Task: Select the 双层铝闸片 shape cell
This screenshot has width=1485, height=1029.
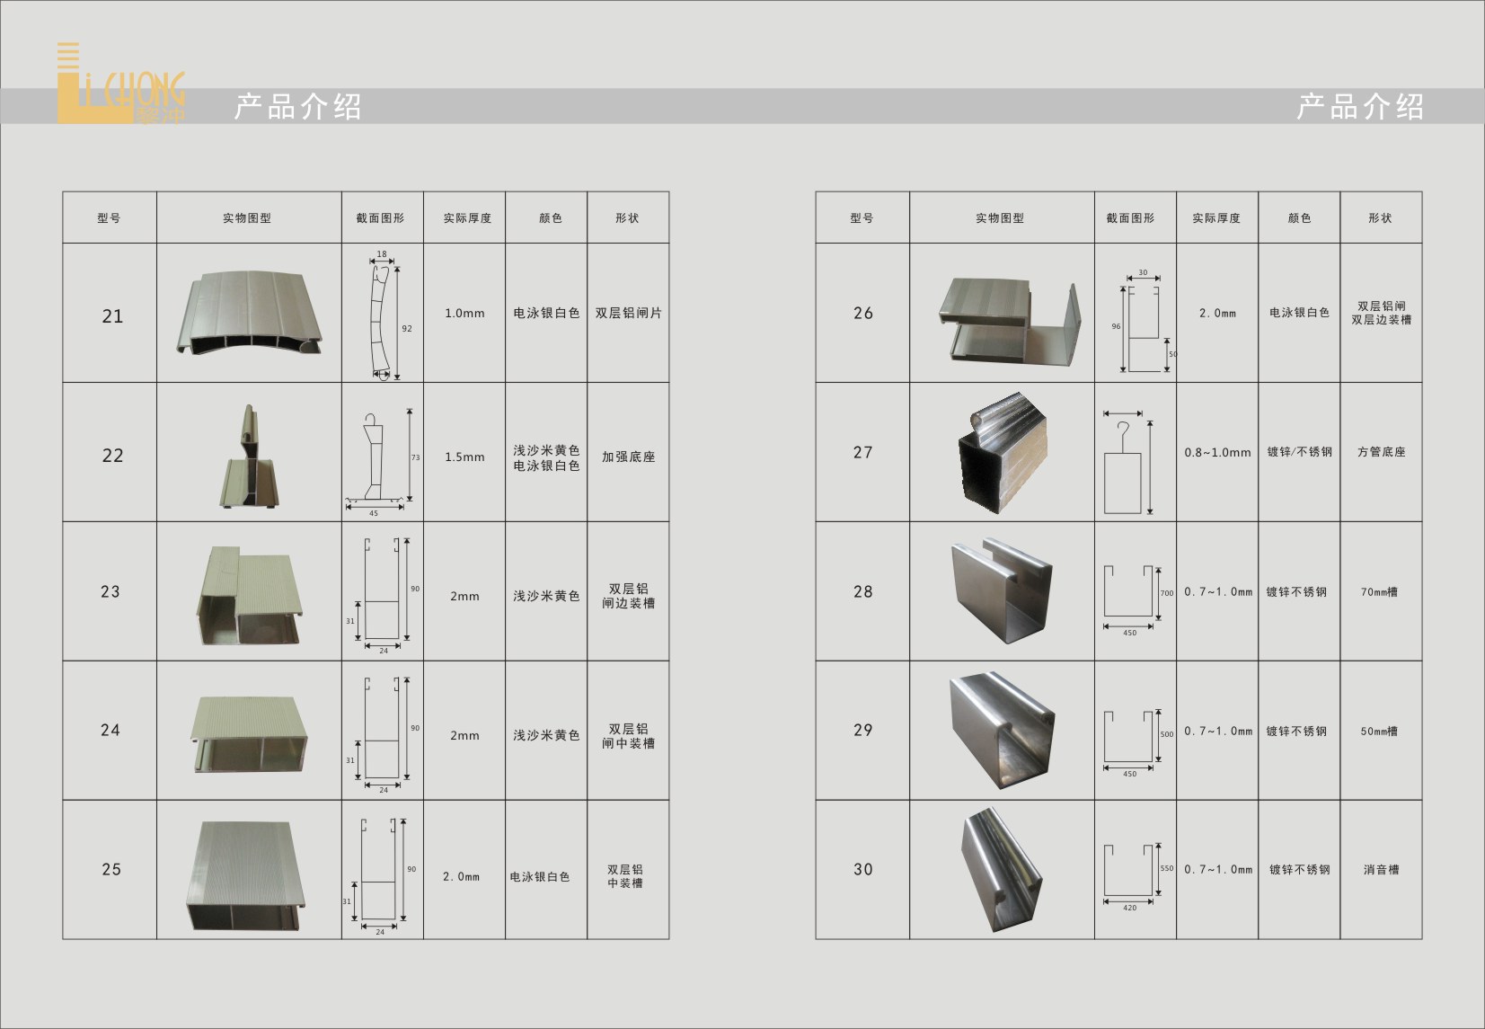Action: click(x=629, y=313)
